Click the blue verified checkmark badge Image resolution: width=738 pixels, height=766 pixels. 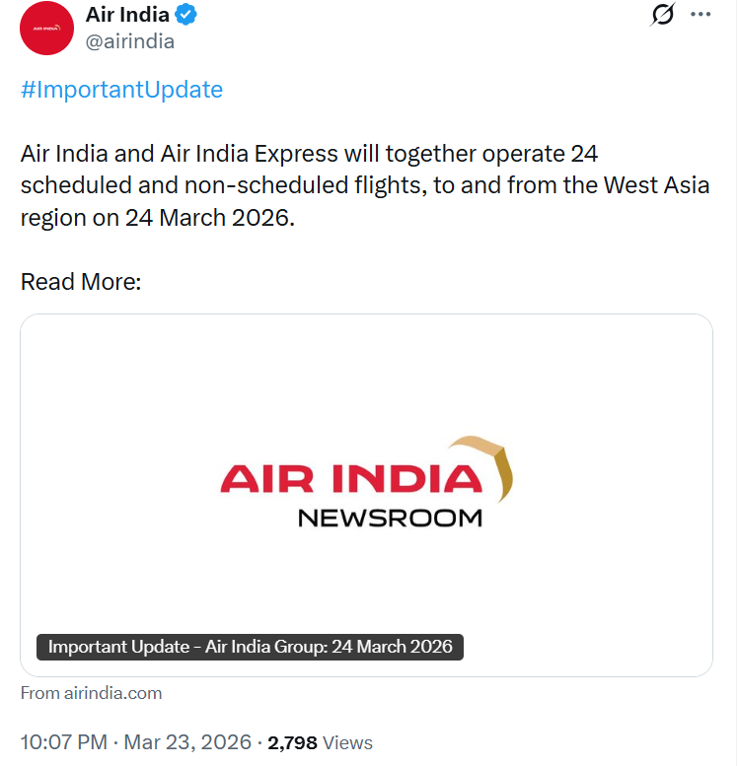tap(188, 15)
